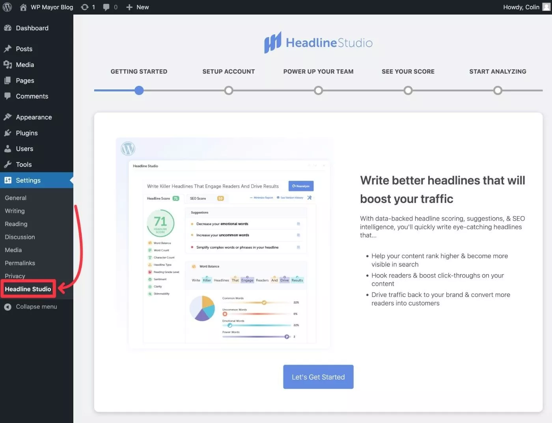The width and height of the screenshot is (552, 423).
Task: Click the WordPress logo in admin bar
Action: tap(7, 7)
